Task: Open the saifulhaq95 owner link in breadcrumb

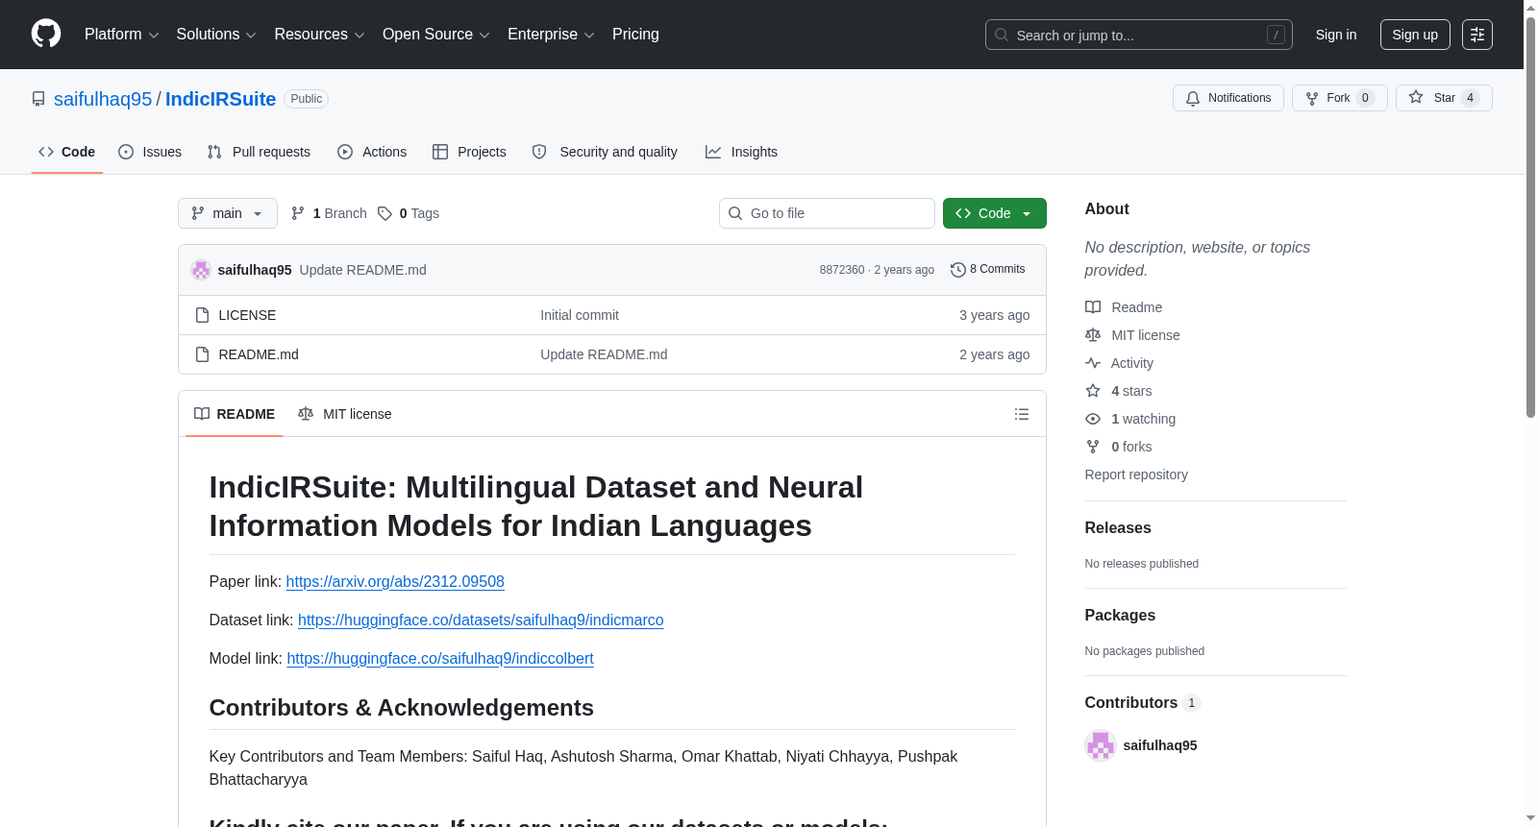Action: pyautogui.click(x=103, y=99)
